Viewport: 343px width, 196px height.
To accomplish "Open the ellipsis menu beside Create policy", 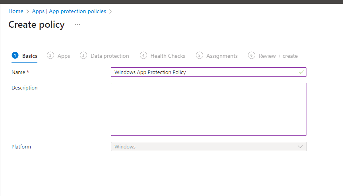I will 78,25.
